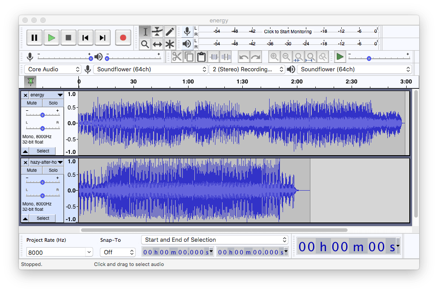Screen dimensions: 438x292
Task: Select the Envelope tool
Action: (x=157, y=31)
